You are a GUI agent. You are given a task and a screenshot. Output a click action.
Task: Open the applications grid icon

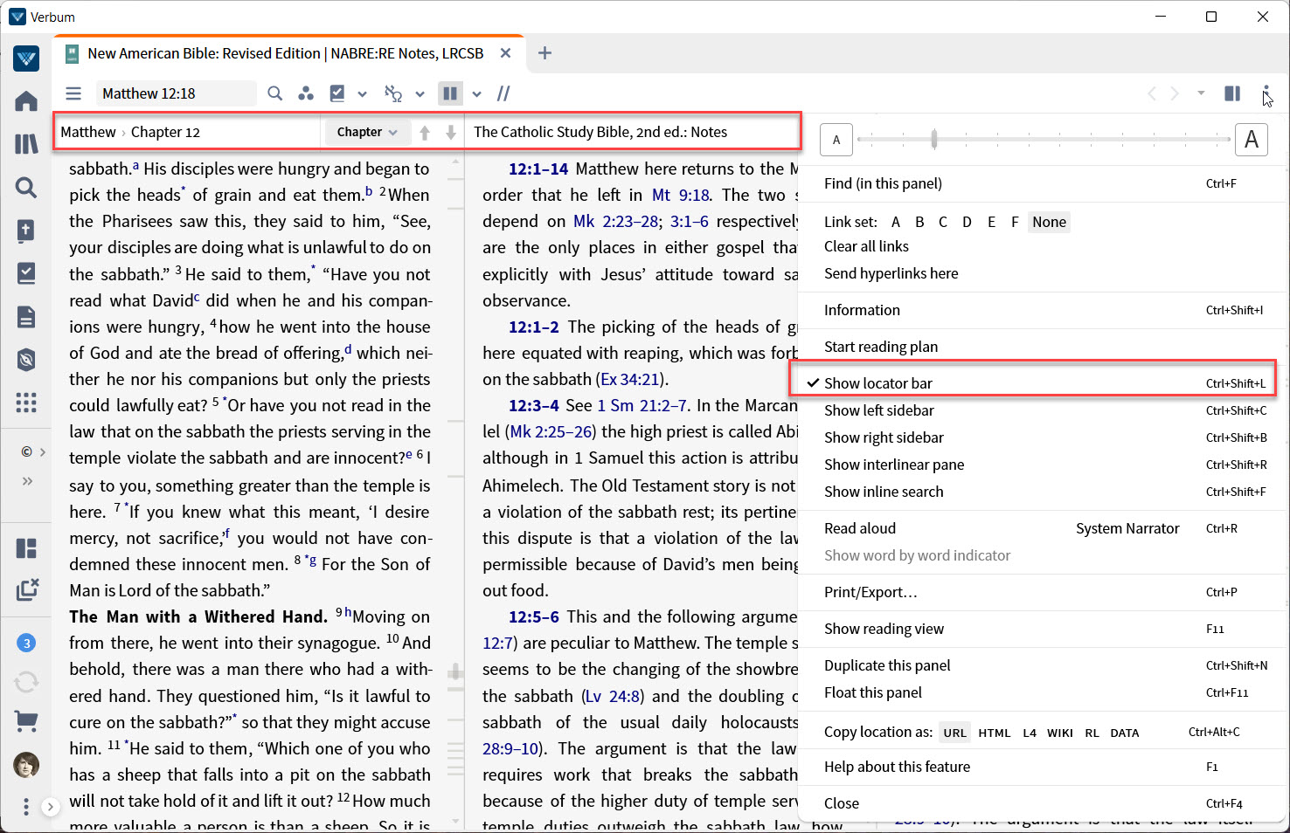tap(26, 403)
